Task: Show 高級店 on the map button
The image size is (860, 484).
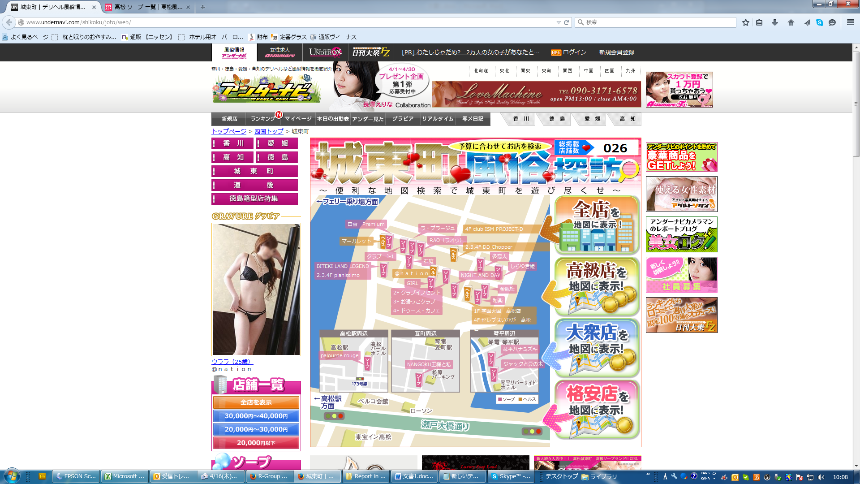Action: click(596, 287)
